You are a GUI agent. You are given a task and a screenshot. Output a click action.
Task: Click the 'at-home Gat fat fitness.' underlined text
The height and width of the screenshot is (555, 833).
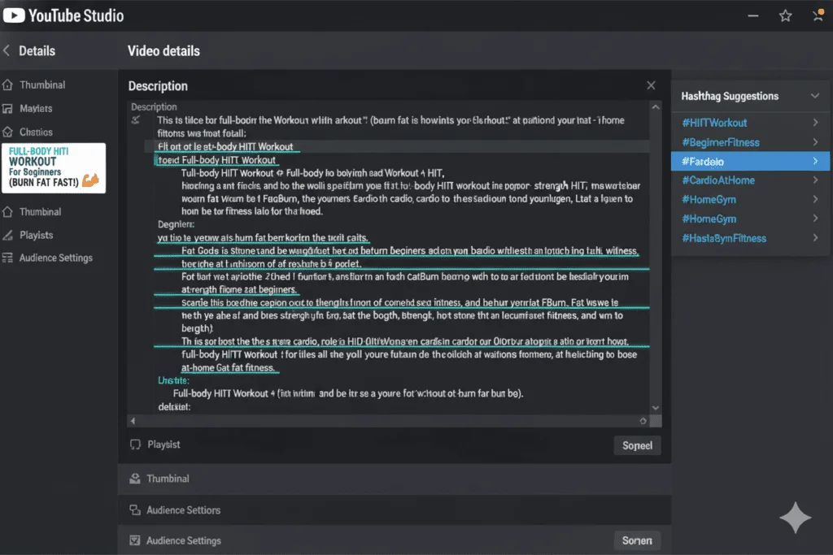coord(228,367)
